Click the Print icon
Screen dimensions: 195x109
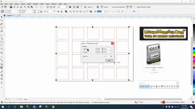coord(21,7)
